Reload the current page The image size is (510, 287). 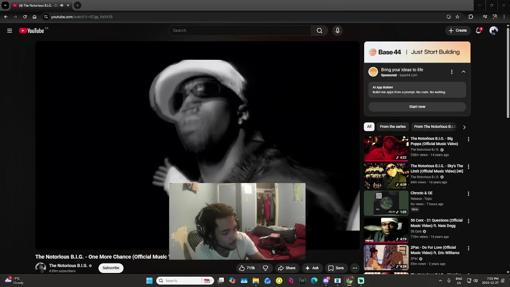pyautogui.click(x=25, y=17)
